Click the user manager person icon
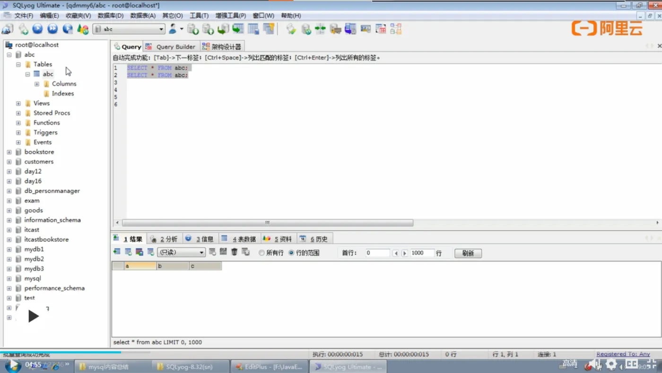 tap(173, 29)
